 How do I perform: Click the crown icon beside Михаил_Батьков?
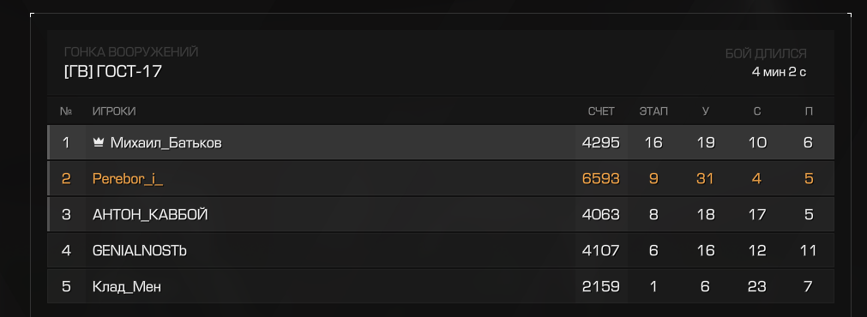tap(99, 142)
